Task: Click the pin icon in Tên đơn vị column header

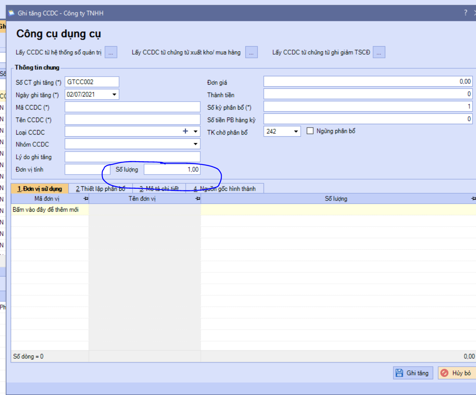Action: click(198, 199)
